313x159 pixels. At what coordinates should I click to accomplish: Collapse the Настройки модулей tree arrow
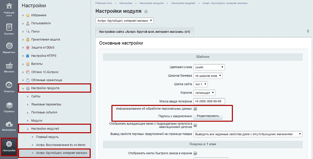point(28,129)
